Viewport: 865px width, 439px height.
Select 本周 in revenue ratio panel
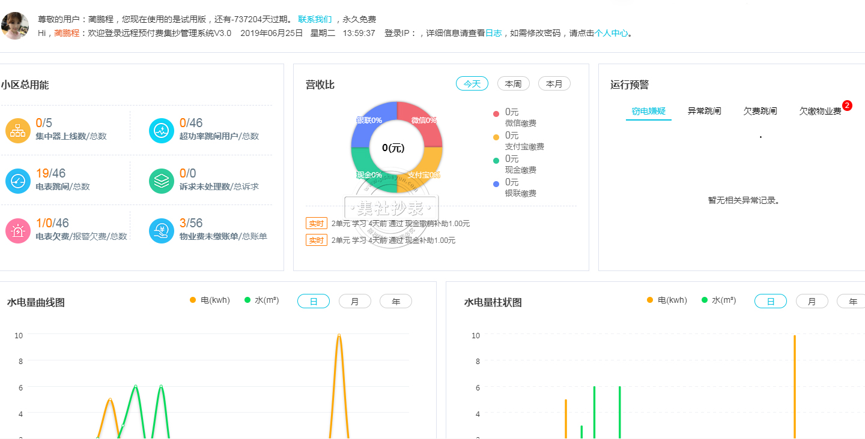[x=513, y=84]
